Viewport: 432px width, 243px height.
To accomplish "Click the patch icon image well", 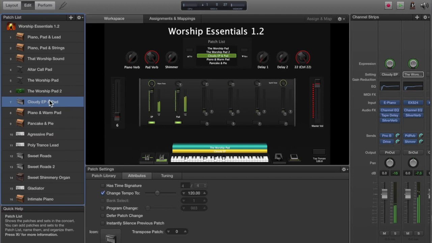I will pos(110,236).
